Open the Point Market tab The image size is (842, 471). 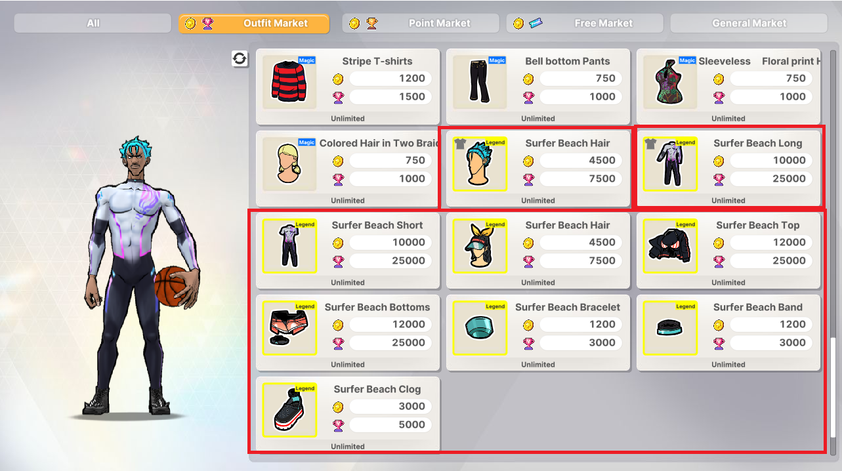pyautogui.click(x=421, y=23)
